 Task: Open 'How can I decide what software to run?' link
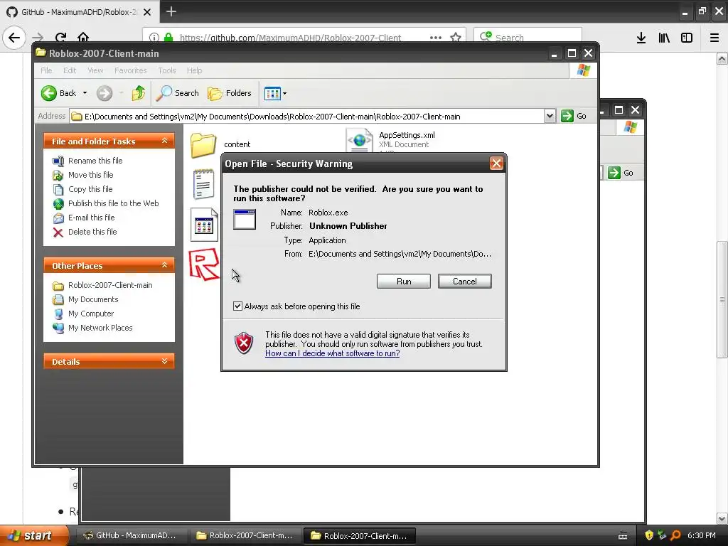(333, 353)
